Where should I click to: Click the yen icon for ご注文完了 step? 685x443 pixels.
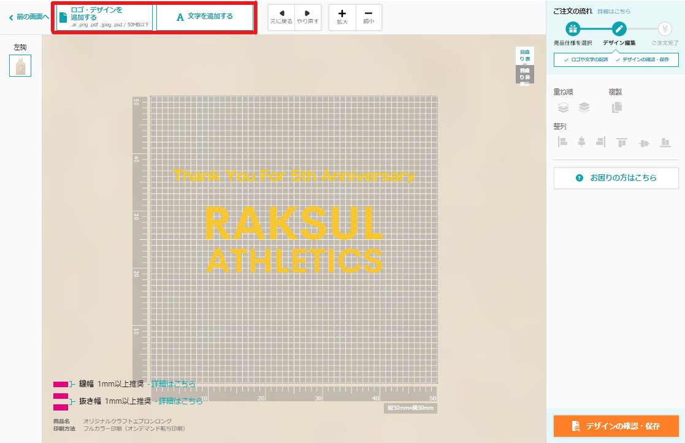665,29
